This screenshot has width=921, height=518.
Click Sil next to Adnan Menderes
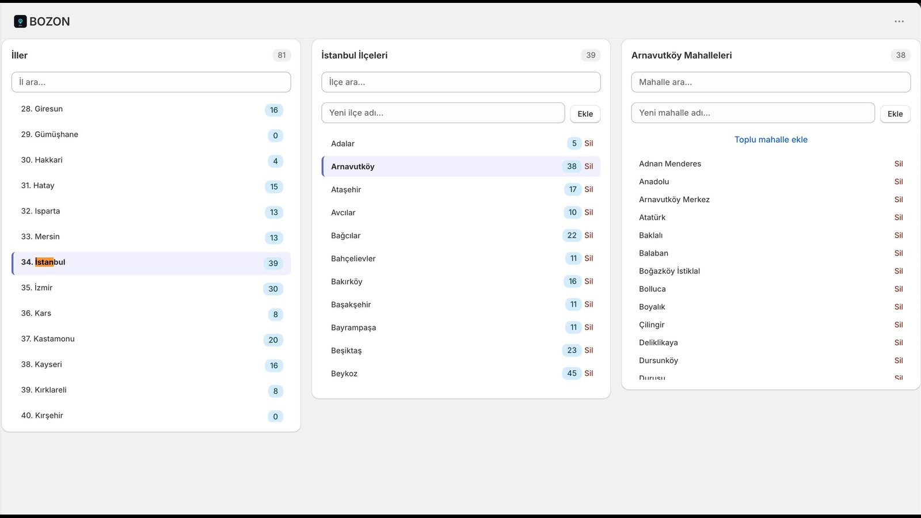click(899, 164)
